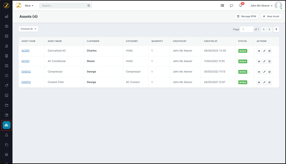Click the bar chart dashboard sidebar icon
Image resolution: width=286 pixels, height=164 pixels.
[x=6, y=17]
